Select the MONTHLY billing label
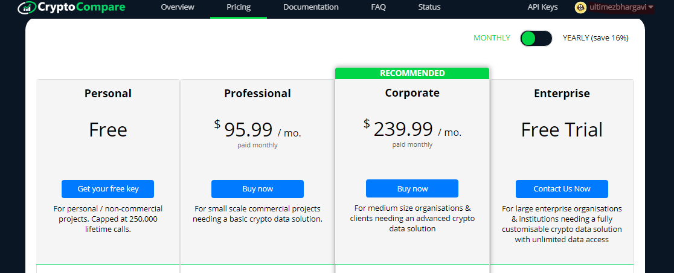The width and height of the screenshot is (674, 273). pos(492,38)
